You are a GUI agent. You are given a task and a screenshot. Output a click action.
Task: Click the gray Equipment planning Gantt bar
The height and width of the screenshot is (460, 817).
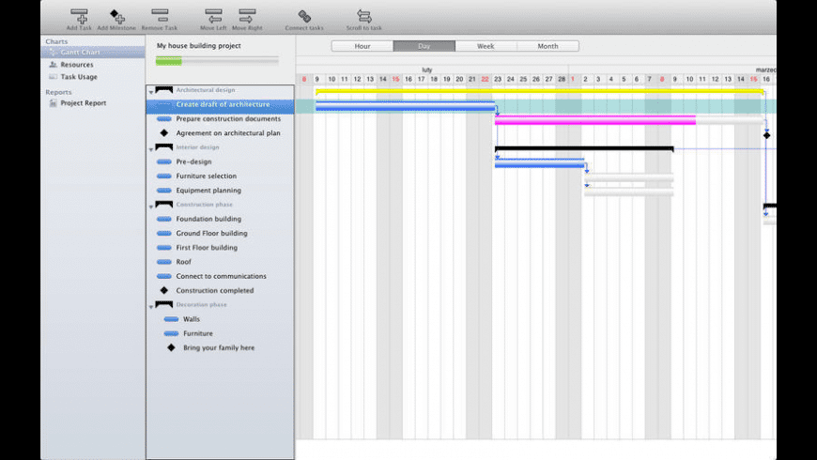[629, 192]
